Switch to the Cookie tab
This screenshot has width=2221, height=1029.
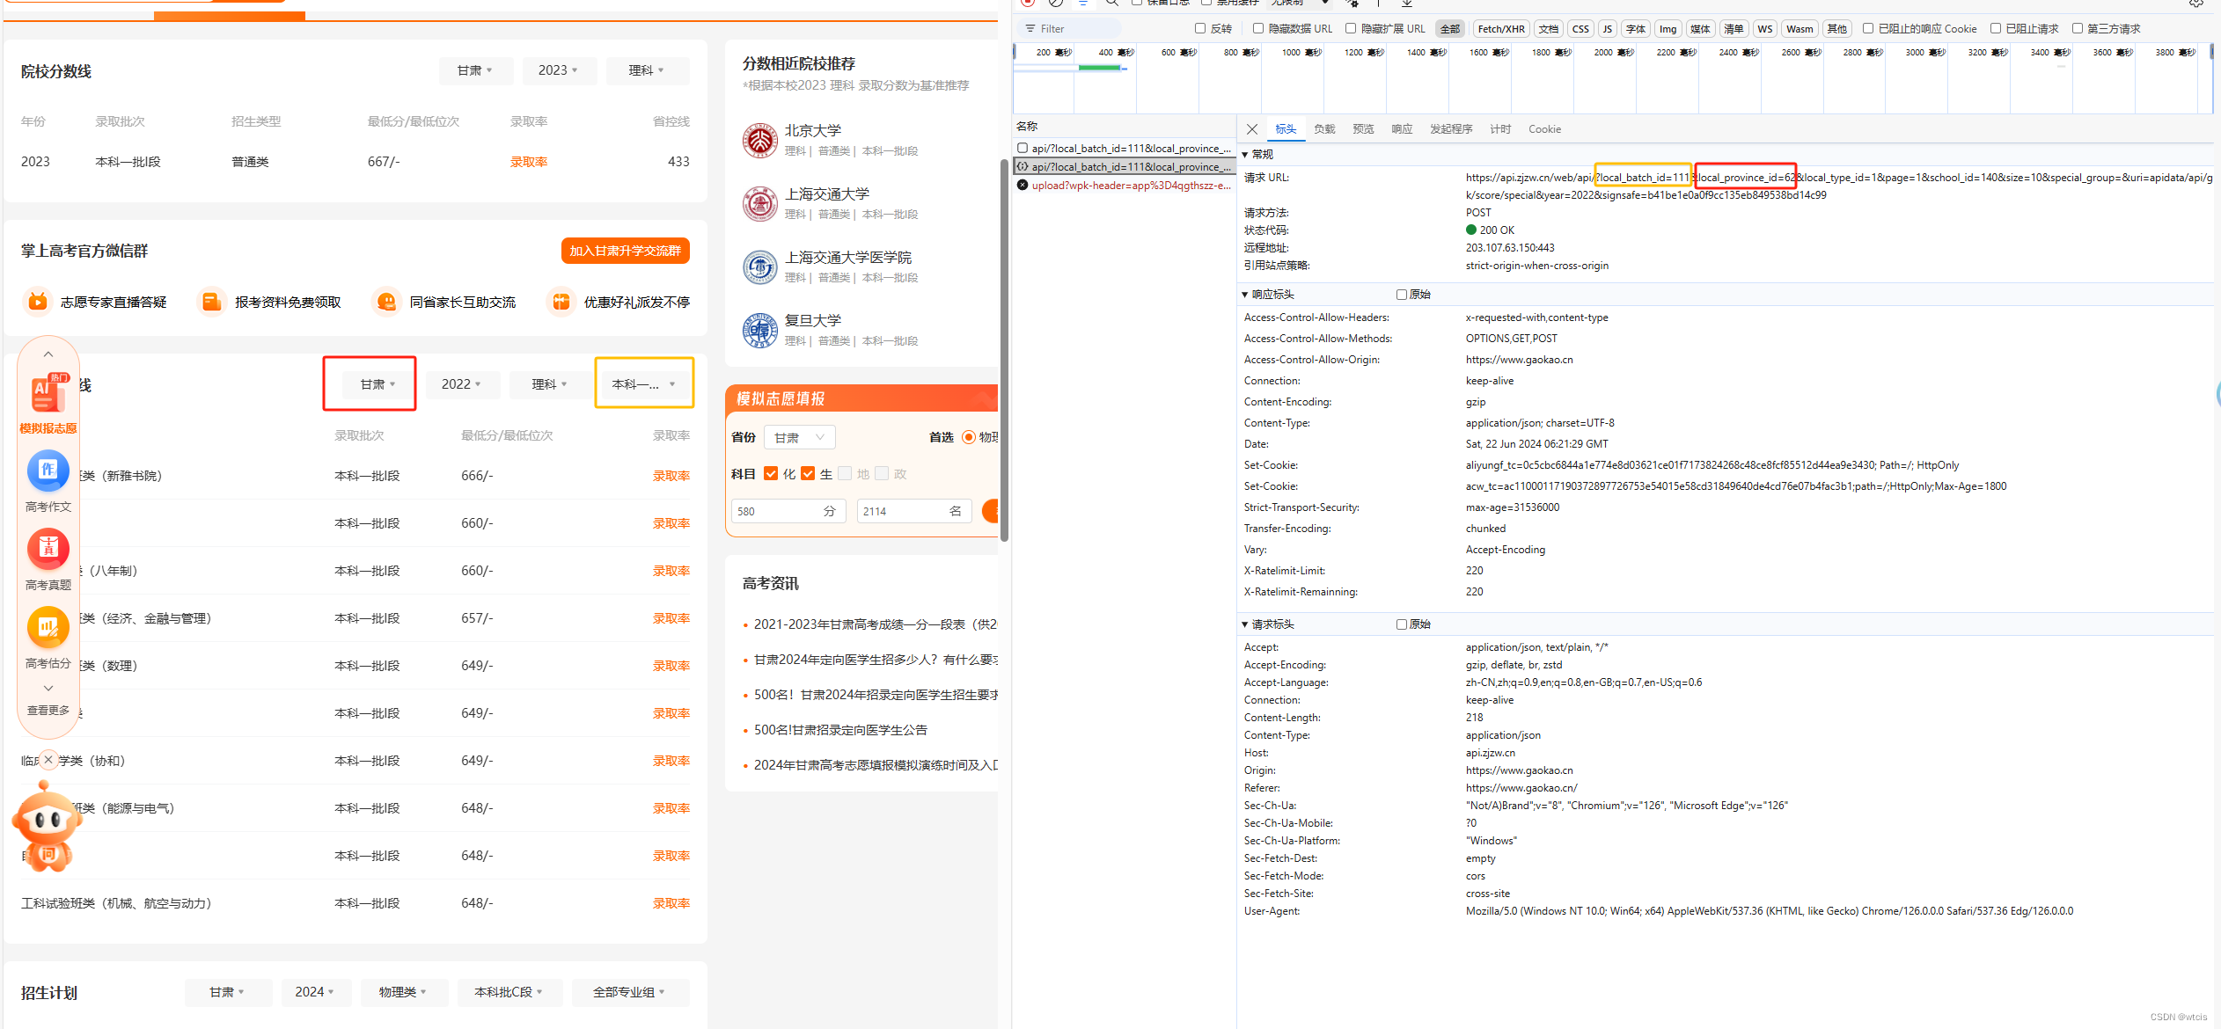click(x=1544, y=129)
